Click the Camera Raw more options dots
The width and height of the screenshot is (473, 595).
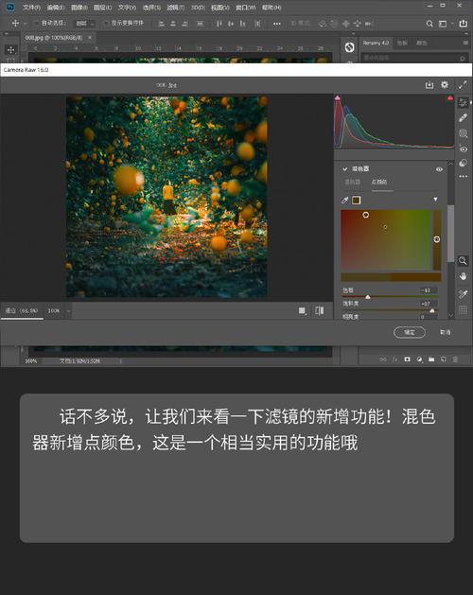click(463, 177)
